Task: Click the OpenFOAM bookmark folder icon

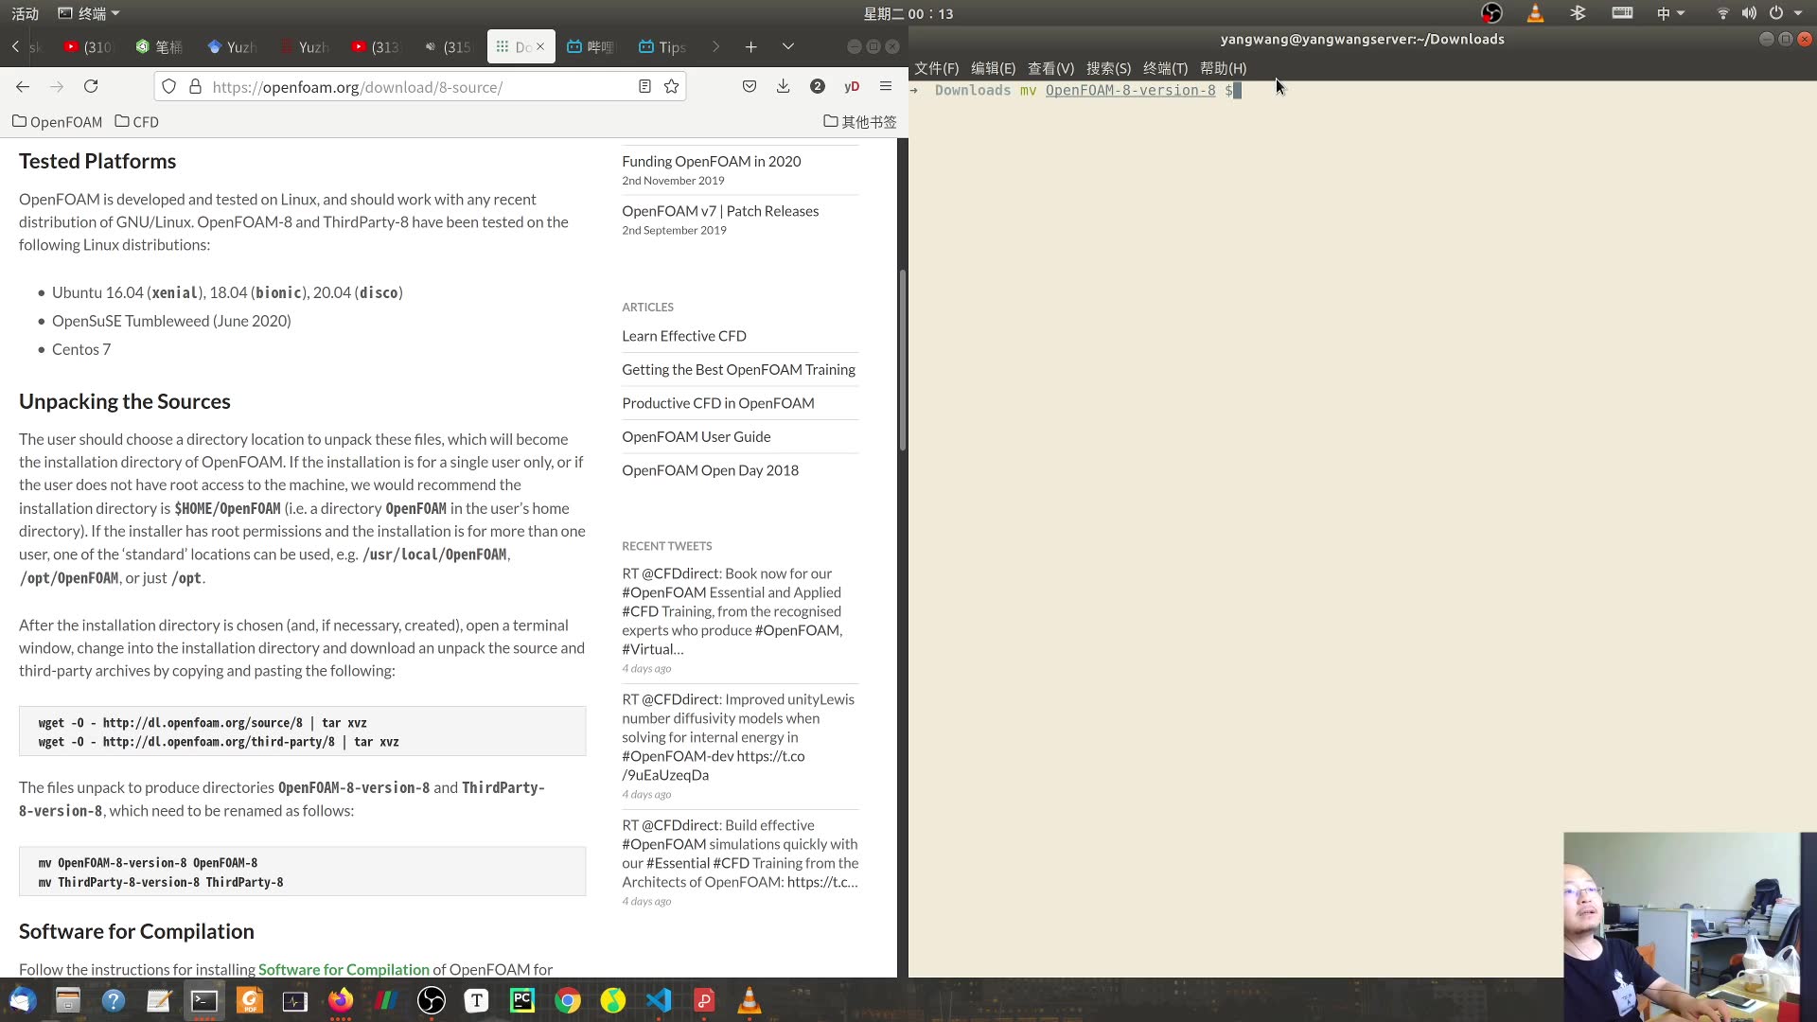Action: tap(20, 120)
